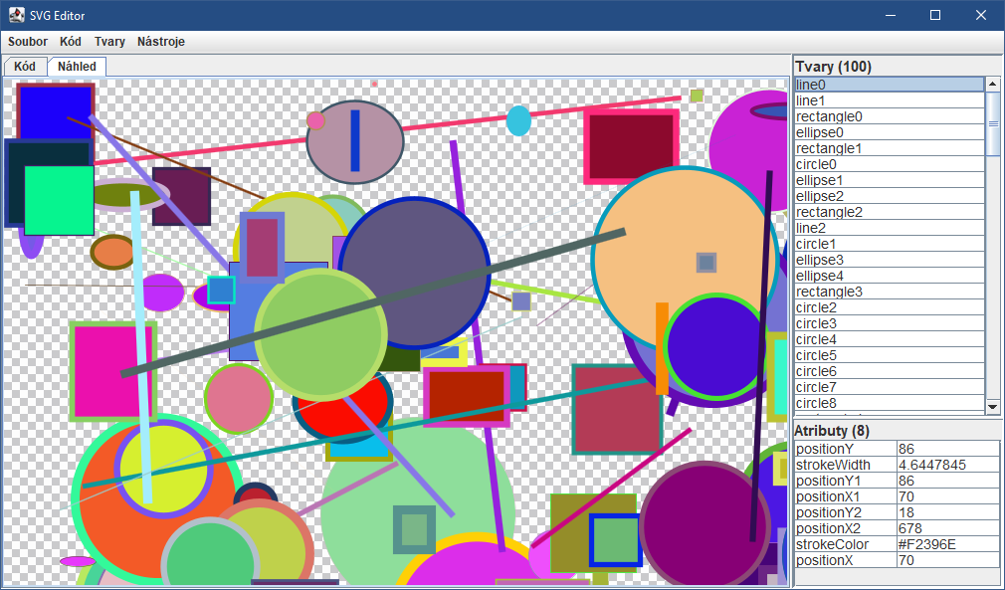Click the strokeWidth attribute name cell
Screen dimensions: 1005x590
click(846, 465)
